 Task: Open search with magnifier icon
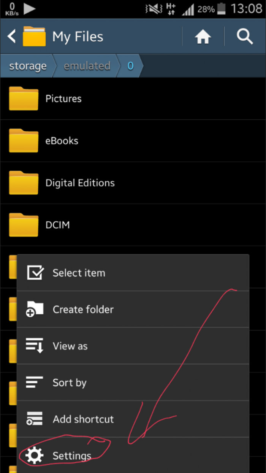pos(245,37)
